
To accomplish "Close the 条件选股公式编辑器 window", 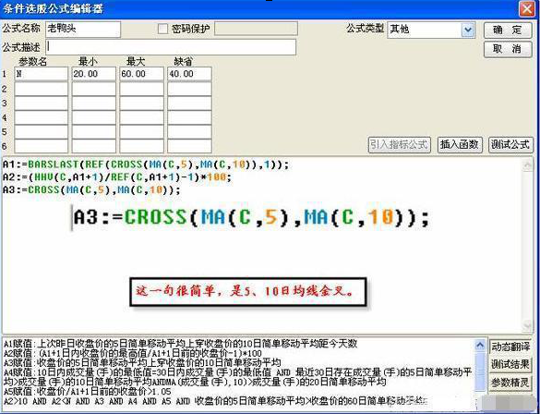I will pos(527,8).
